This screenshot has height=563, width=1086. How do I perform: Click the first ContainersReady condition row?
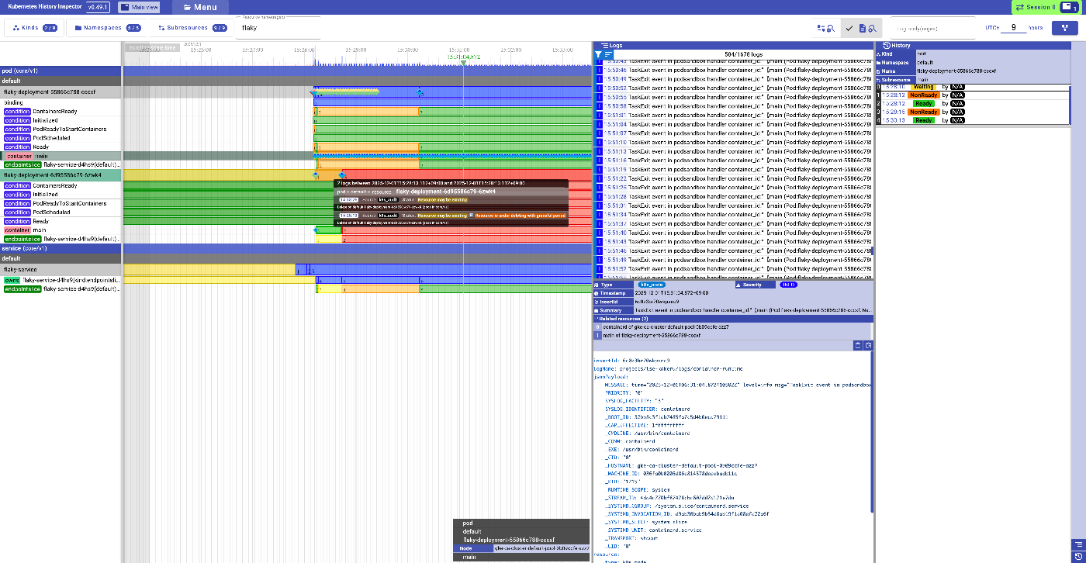coord(61,112)
